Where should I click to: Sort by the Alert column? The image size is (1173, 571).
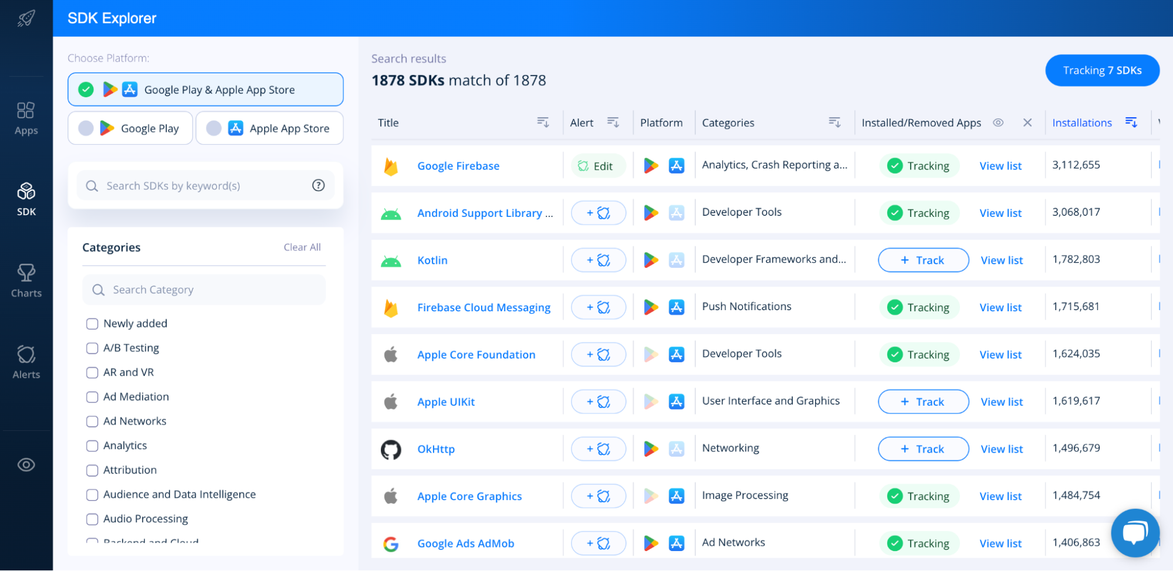pos(613,123)
